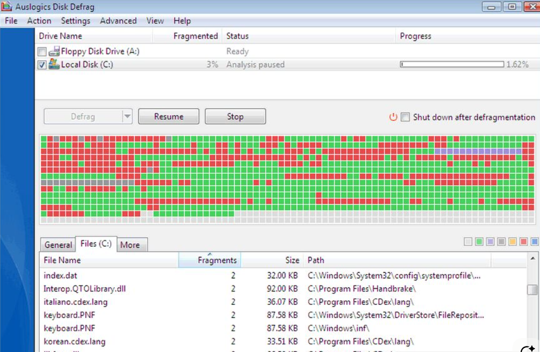Image resolution: width=540 pixels, height=352 pixels.
Task: Click the 92.00 KB size cell
Action: coord(282,289)
